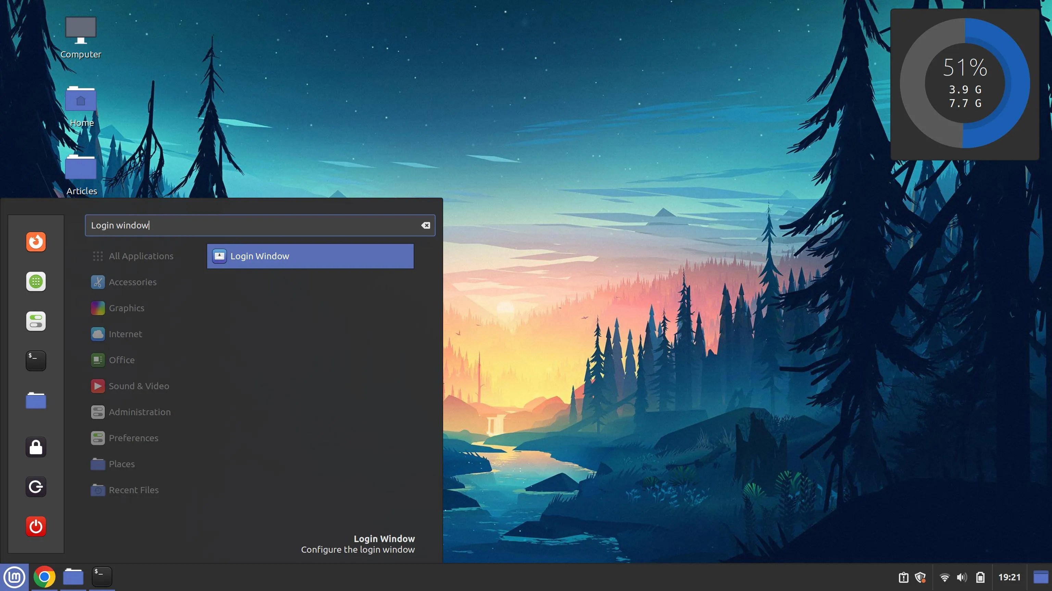Open Google Chrome from the taskbar
This screenshot has height=591, width=1052.
(x=44, y=576)
